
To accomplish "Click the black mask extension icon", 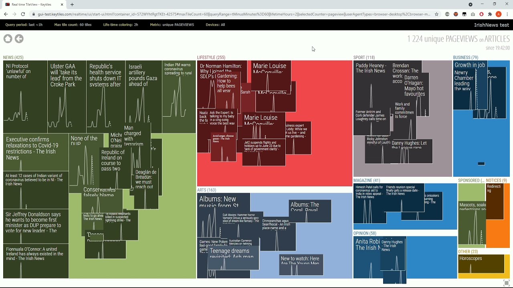I will tap(464, 14).
